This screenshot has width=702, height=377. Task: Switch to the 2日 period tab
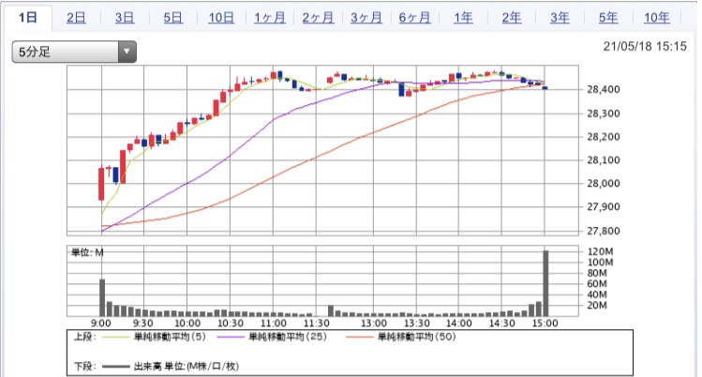click(76, 18)
